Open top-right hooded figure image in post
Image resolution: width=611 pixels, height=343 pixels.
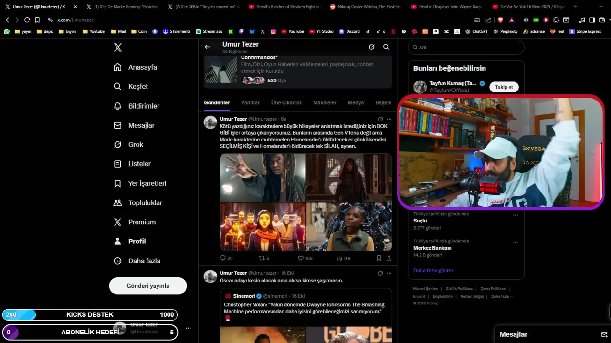(x=349, y=178)
